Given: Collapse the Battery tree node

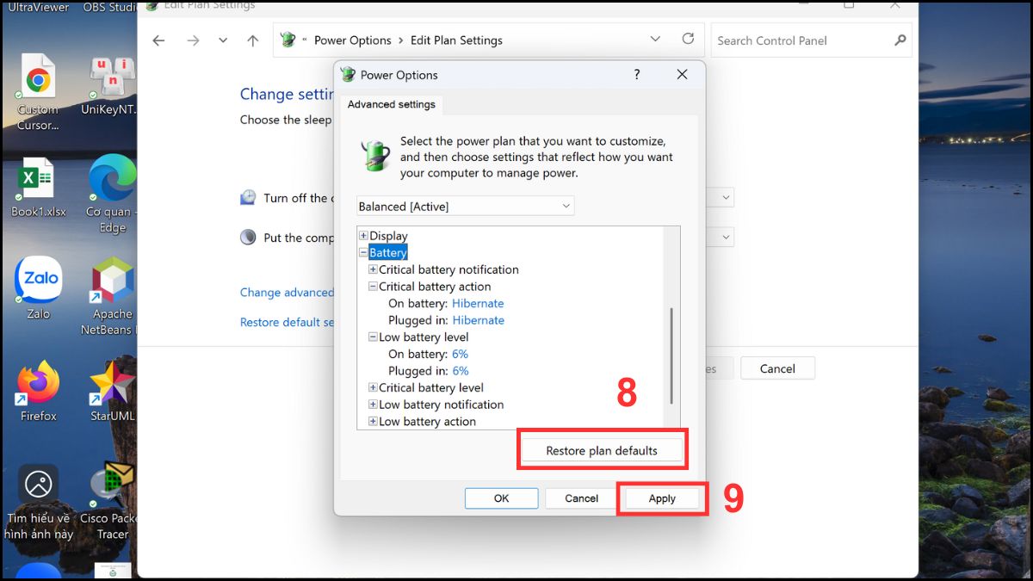Looking at the screenshot, I should (363, 253).
